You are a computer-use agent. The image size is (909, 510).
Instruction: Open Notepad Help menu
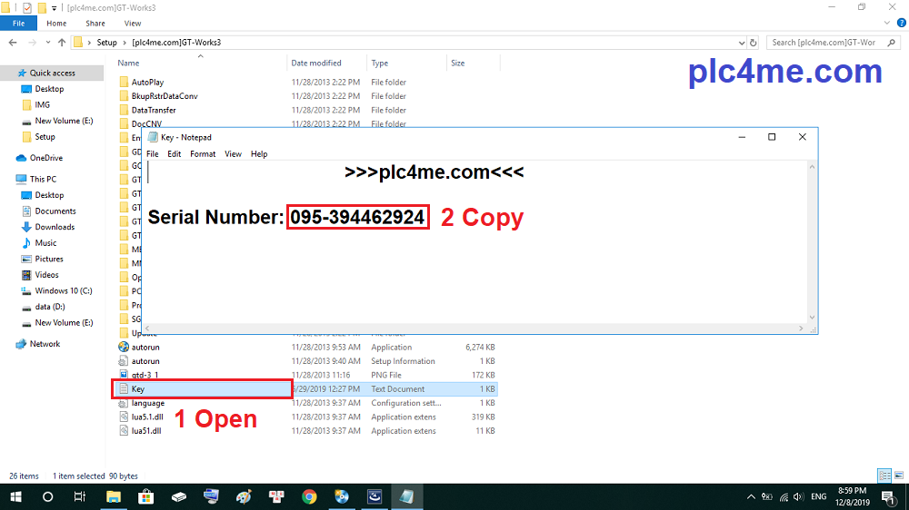coord(259,154)
